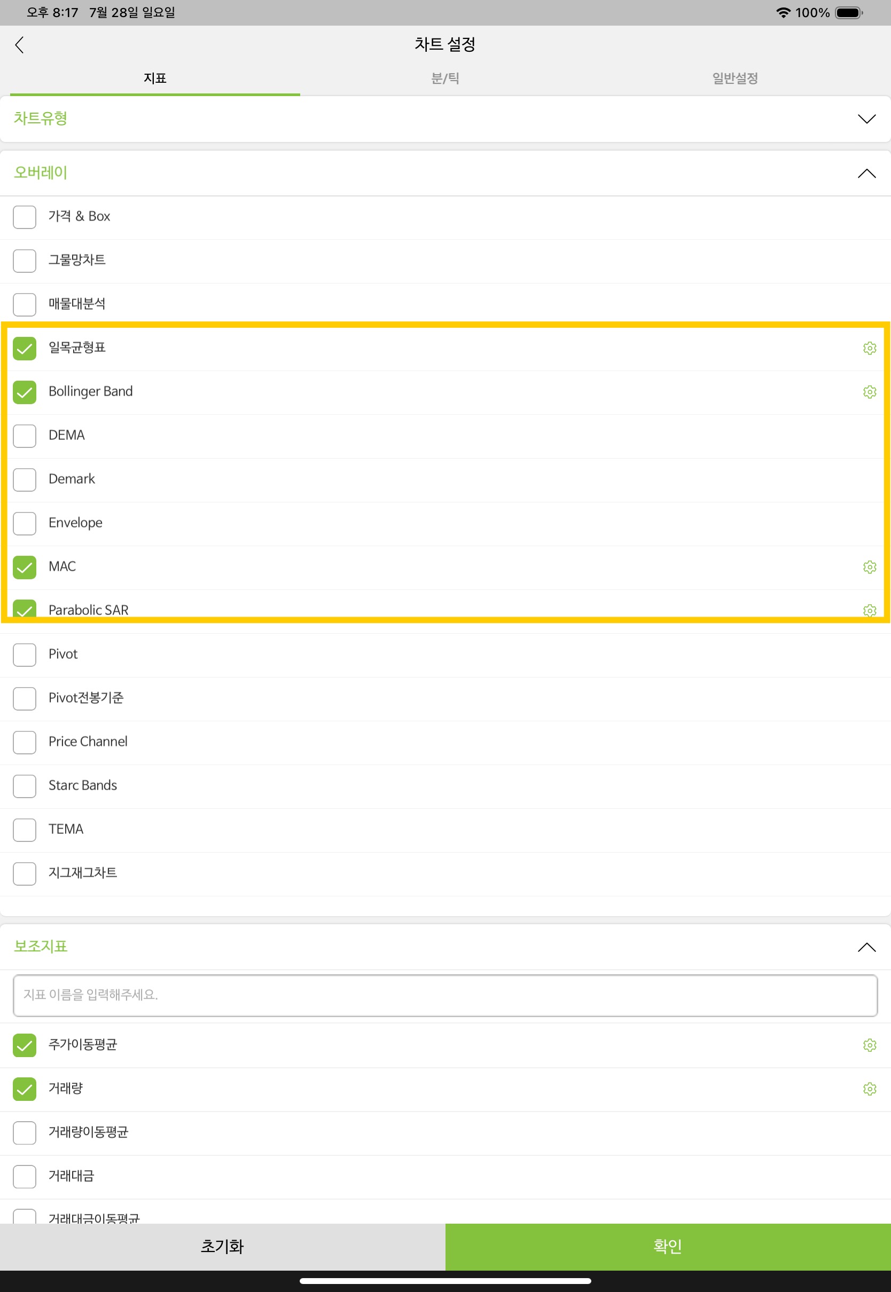This screenshot has height=1292, width=891.
Task: Open MAC indicator settings gear
Action: (869, 568)
